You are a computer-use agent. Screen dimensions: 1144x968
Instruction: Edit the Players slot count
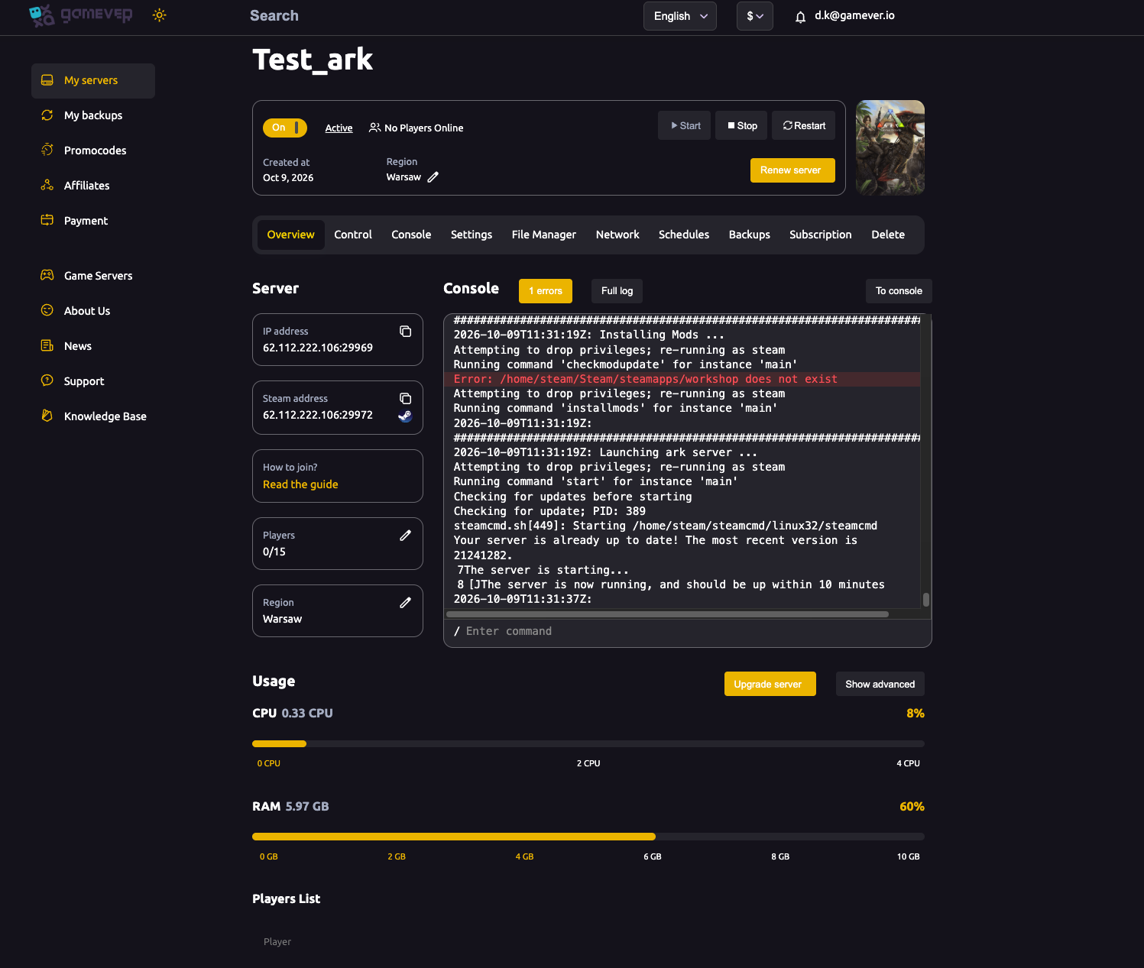tap(406, 536)
